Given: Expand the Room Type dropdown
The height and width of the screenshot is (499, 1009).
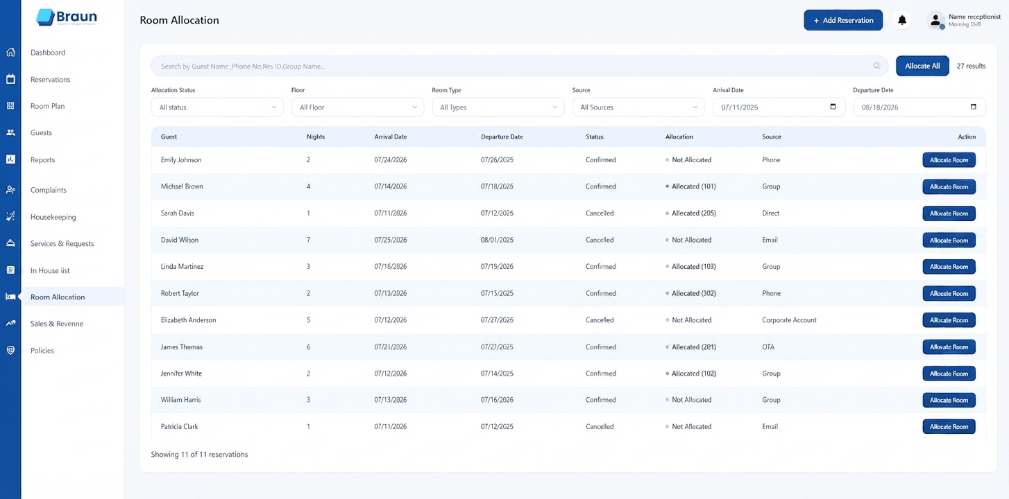Looking at the screenshot, I should pos(498,107).
